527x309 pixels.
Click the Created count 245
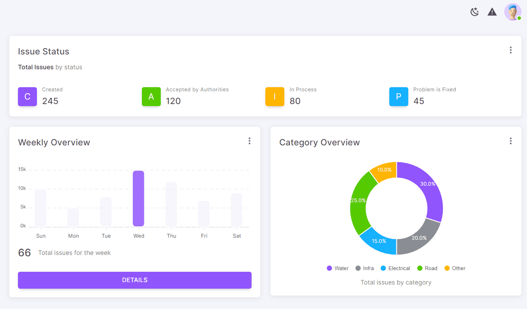50,101
